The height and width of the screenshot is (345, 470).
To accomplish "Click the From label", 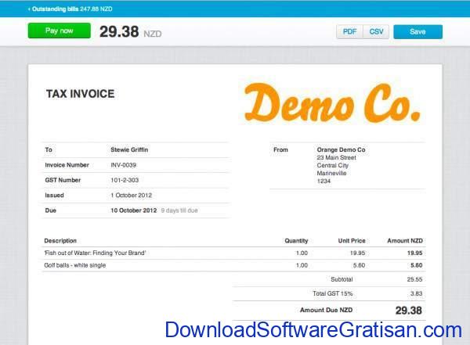I will click(x=280, y=149).
